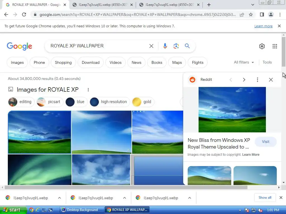Screen dimensions: 286x214
Task: Go to Google home via logo
Action: click(19, 46)
